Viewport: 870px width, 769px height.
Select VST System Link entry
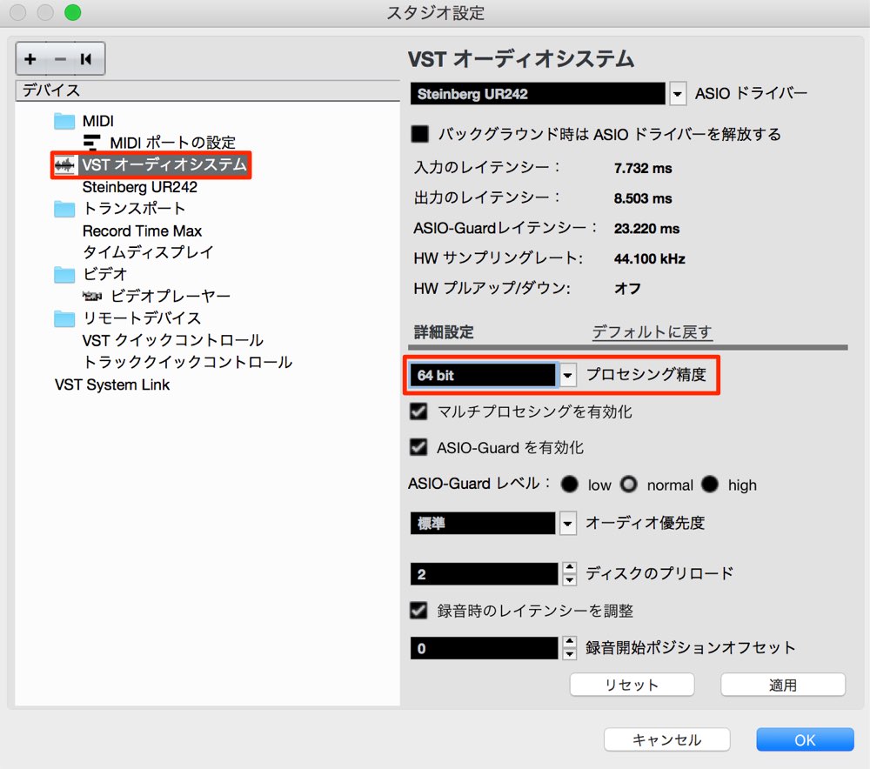click(112, 384)
